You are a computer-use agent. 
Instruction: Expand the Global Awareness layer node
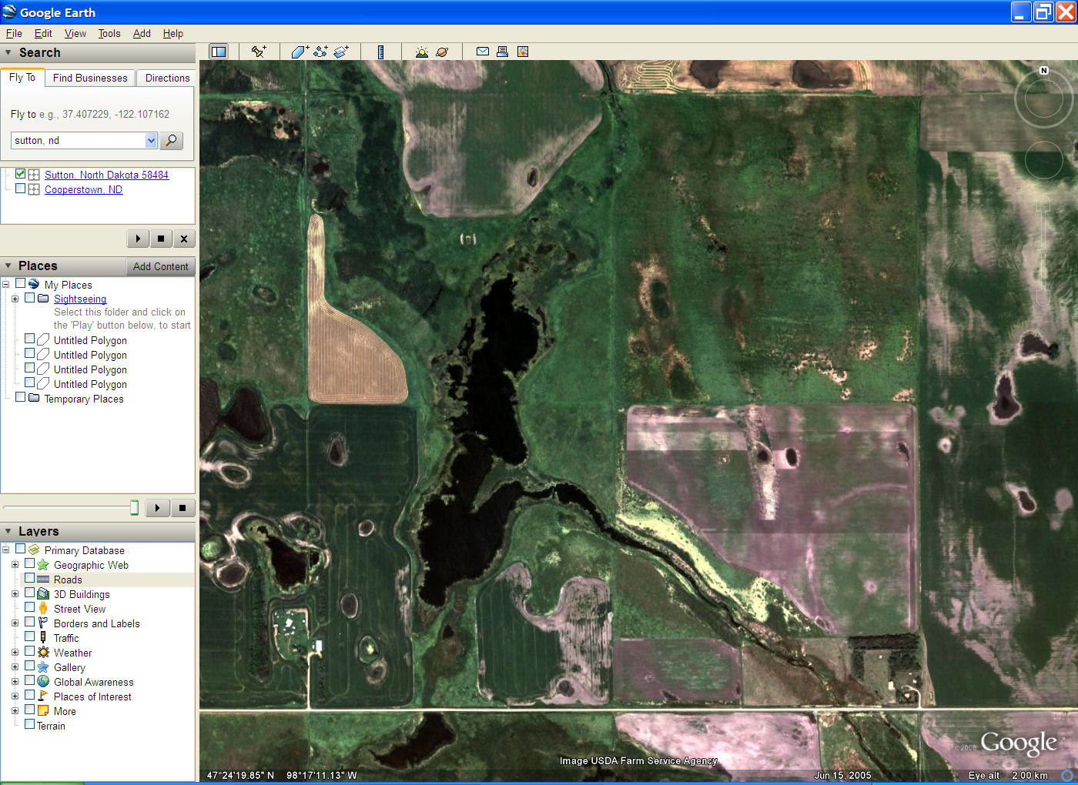(15, 681)
